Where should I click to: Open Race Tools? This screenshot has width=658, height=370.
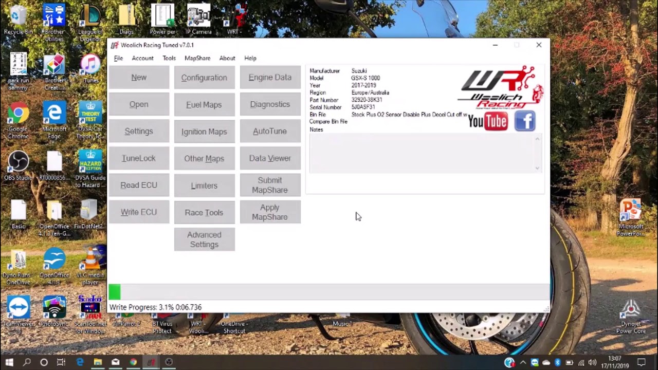click(x=204, y=212)
